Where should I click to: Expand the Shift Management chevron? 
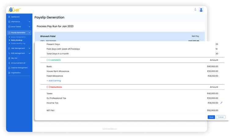pyautogui.click(x=29, y=53)
